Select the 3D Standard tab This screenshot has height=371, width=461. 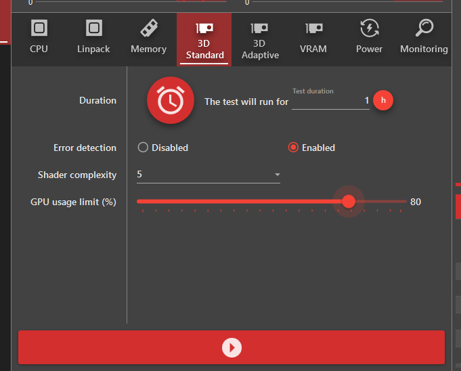pos(204,39)
